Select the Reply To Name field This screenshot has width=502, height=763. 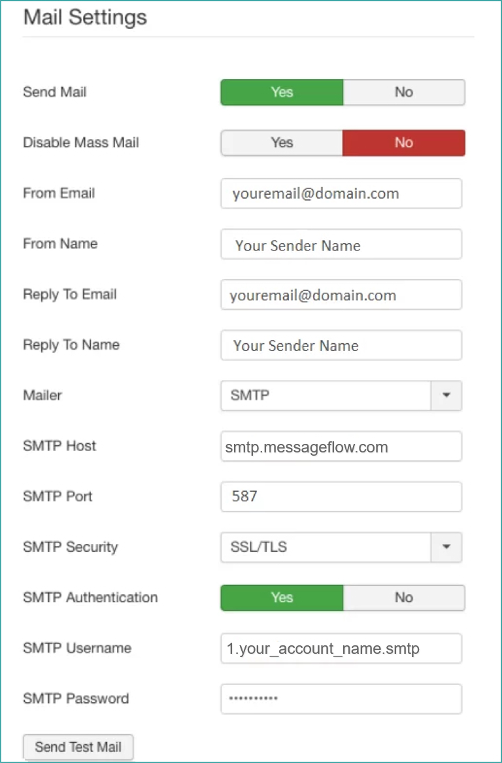(x=341, y=345)
